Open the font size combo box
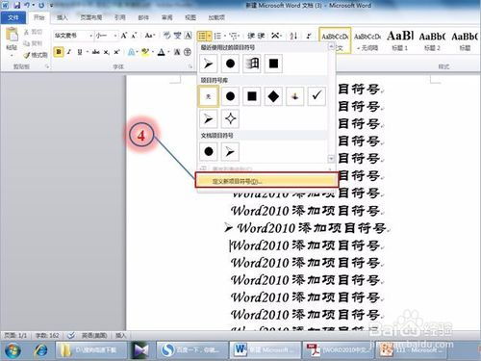The width and height of the screenshot is (481, 361). pyautogui.click(x=106, y=36)
